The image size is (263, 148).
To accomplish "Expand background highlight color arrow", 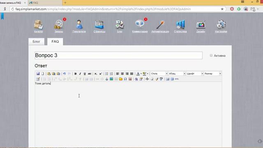I will (x=148, y=74).
